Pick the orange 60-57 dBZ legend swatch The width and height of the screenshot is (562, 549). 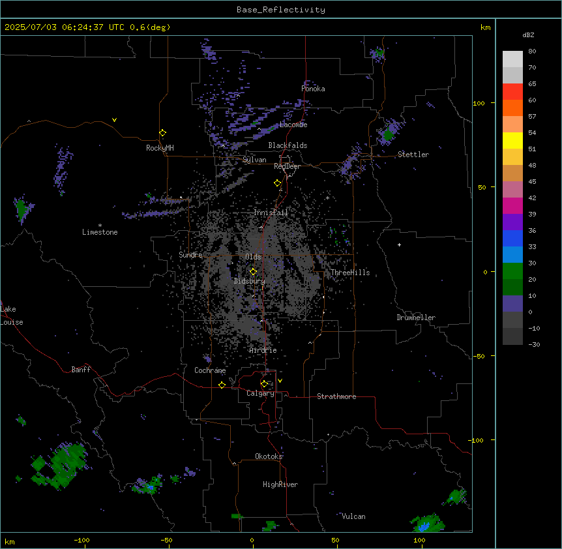[x=512, y=108]
